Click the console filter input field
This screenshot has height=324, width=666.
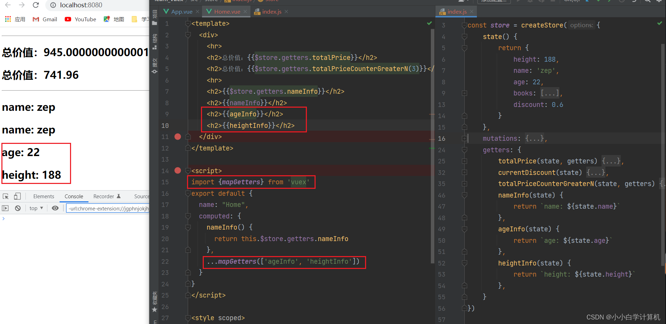pos(108,208)
